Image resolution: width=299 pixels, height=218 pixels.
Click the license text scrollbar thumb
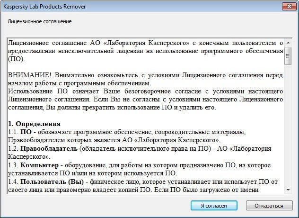point(288,56)
